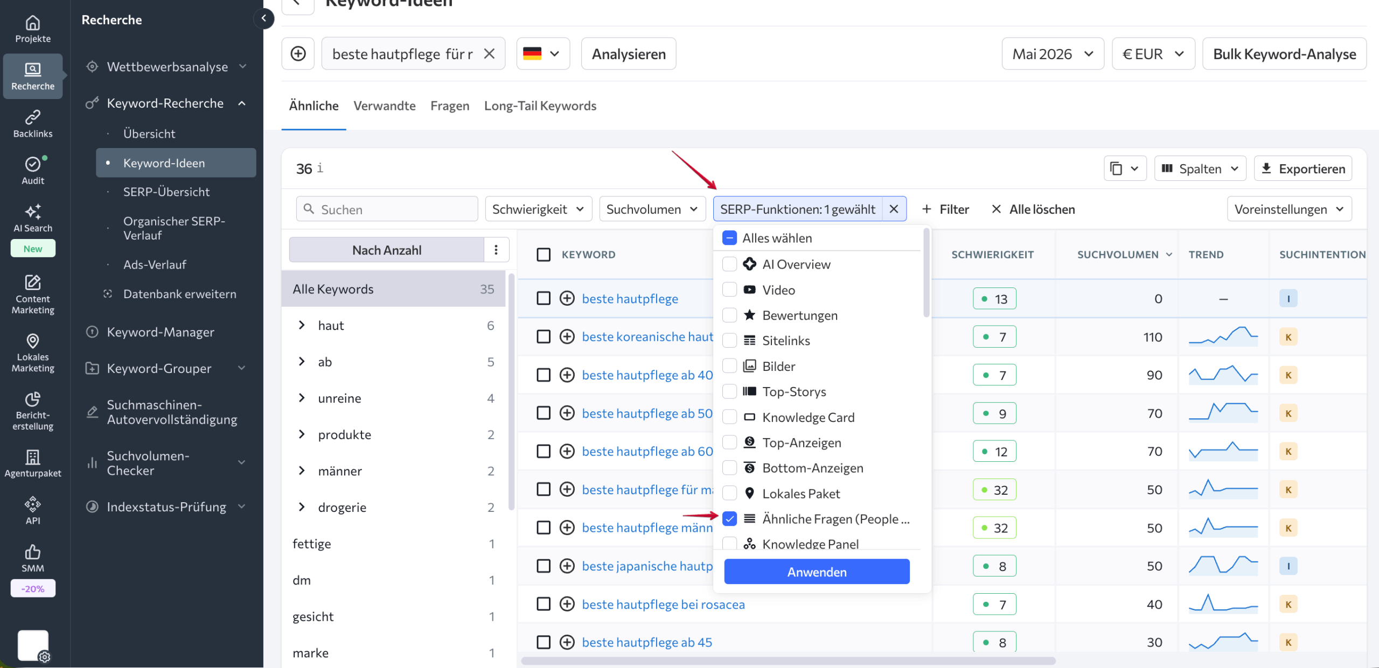Add 'beste hautpflege ab 45' via plus icon

click(x=567, y=642)
